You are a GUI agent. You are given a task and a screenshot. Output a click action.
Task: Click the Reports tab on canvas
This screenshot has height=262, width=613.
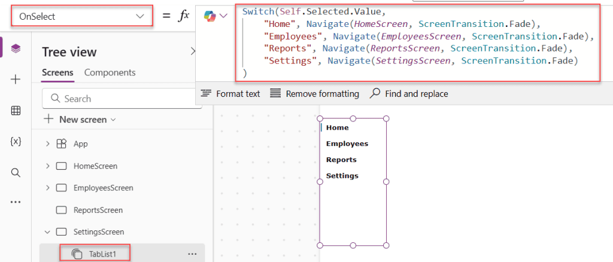click(341, 160)
